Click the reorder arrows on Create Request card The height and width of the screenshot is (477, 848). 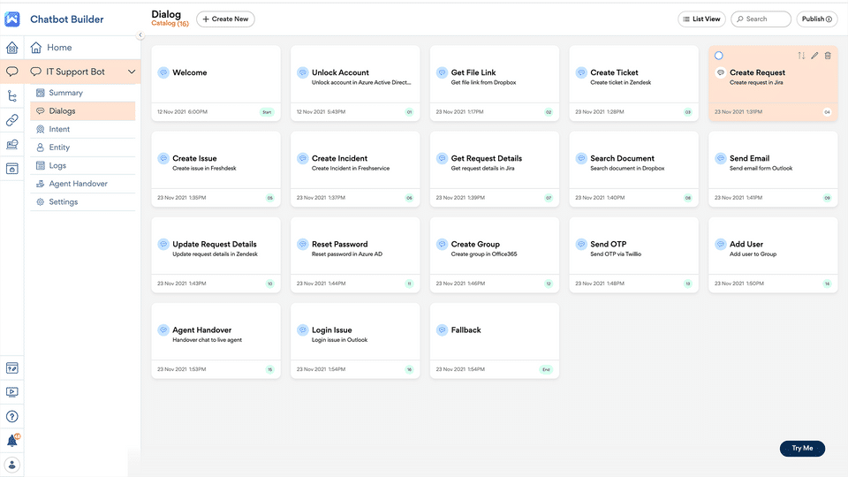coord(801,56)
